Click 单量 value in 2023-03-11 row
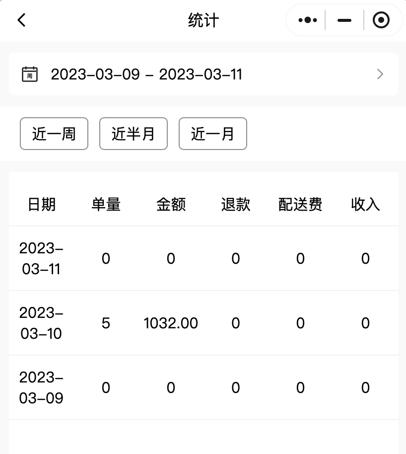This screenshot has width=406, height=454. [x=106, y=259]
